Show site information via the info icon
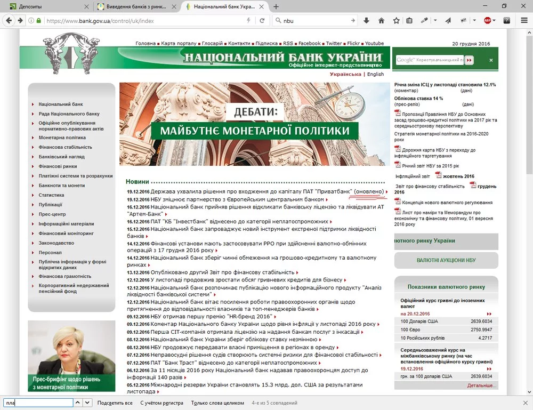The image size is (533, 410). click(x=31, y=21)
